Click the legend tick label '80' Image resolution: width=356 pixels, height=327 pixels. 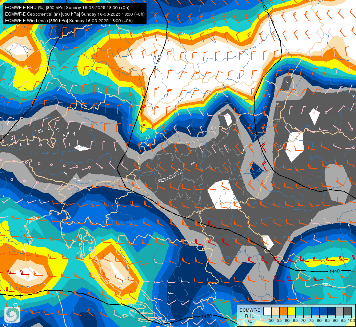click(319, 320)
